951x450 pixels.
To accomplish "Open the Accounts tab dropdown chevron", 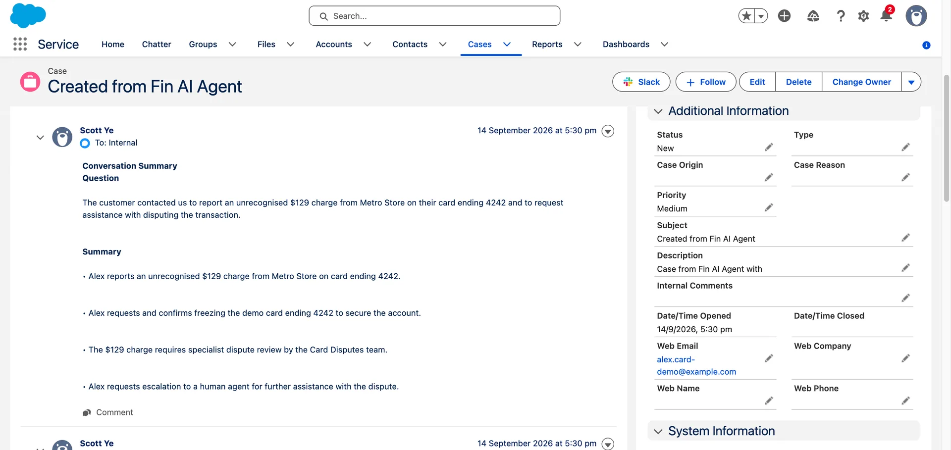I will click(368, 45).
